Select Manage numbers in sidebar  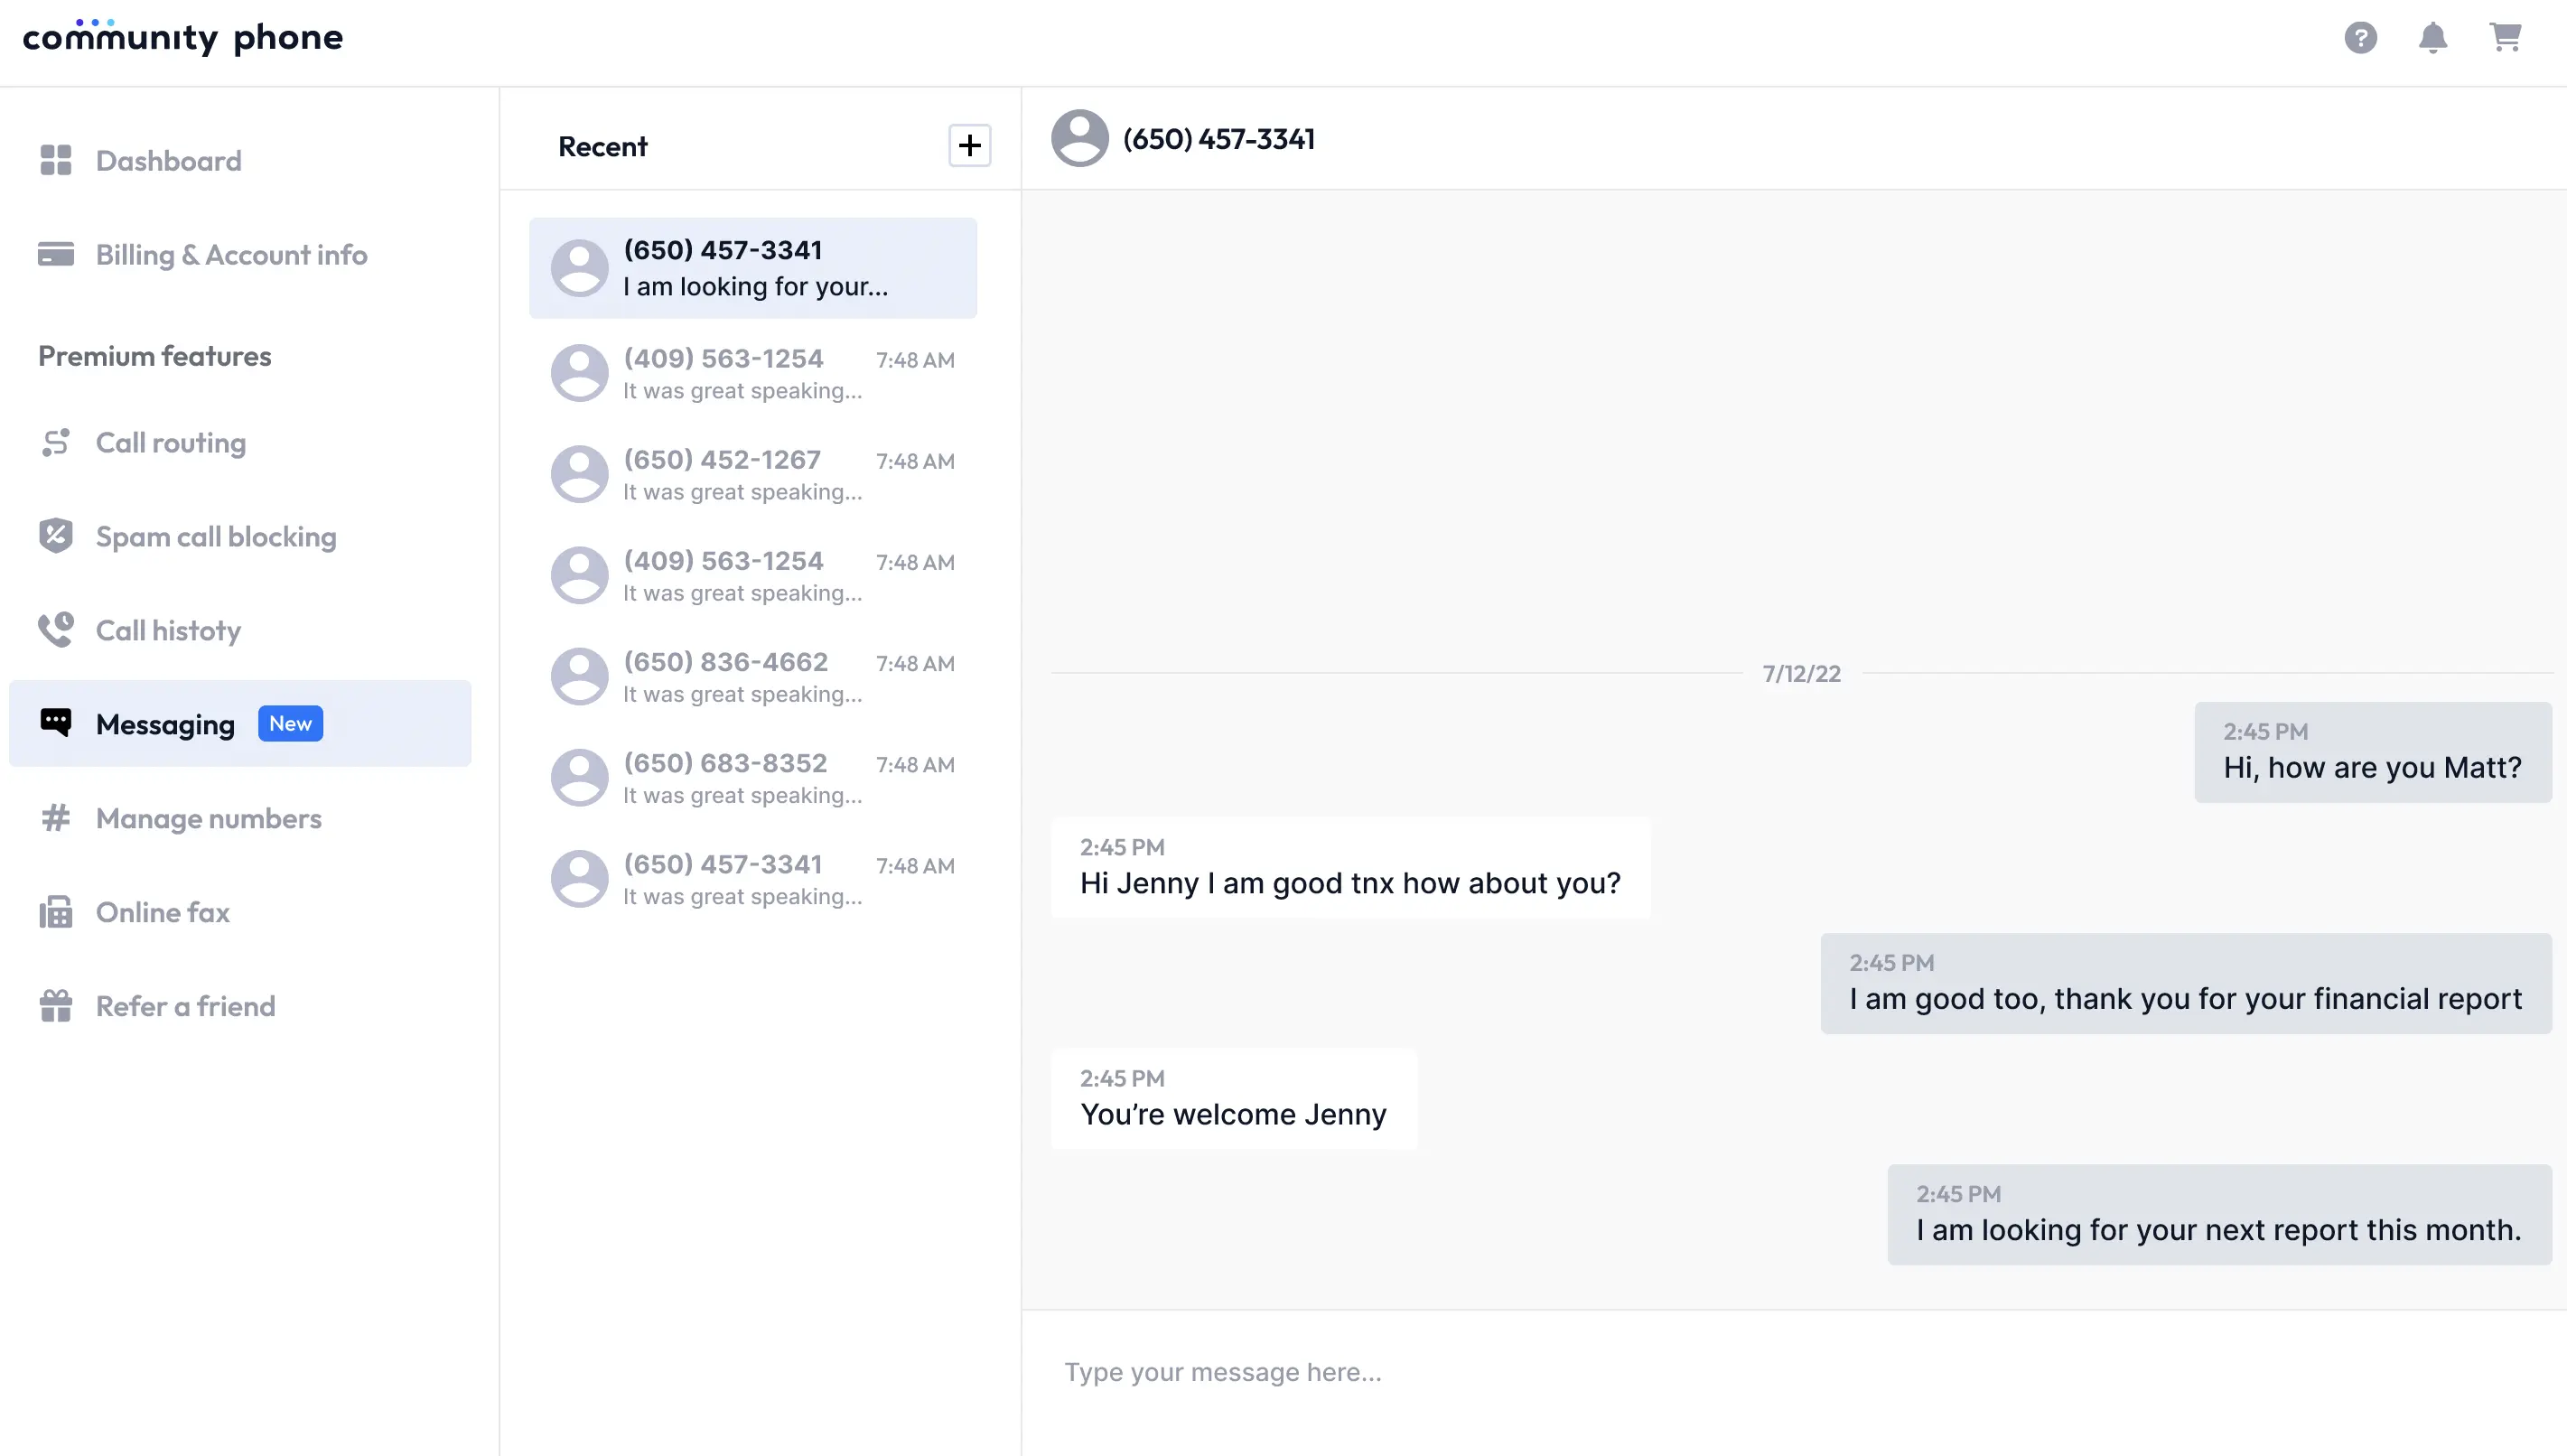(208, 819)
